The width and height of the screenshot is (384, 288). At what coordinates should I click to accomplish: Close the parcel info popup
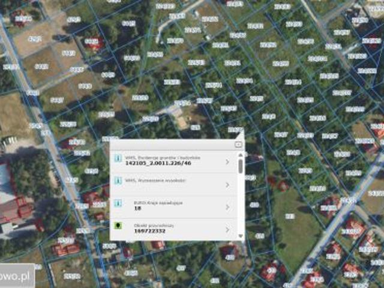(238, 145)
